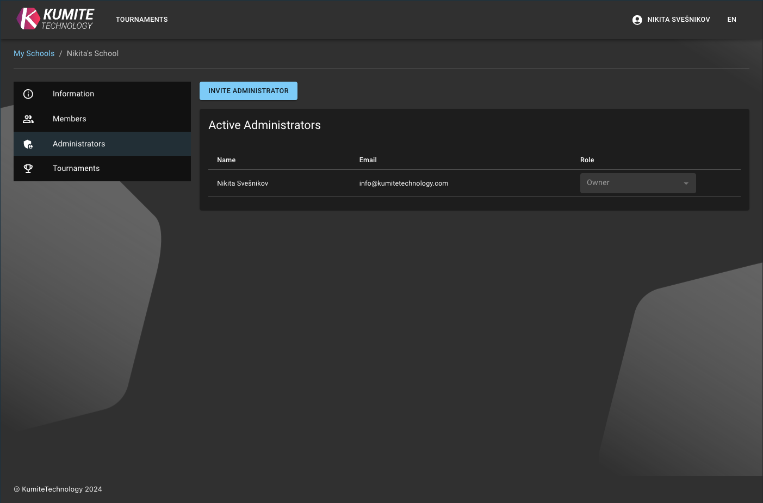Click the shield icon next to Administrators
This screenshot has width=763, height=503.
(x=28, y=144)
